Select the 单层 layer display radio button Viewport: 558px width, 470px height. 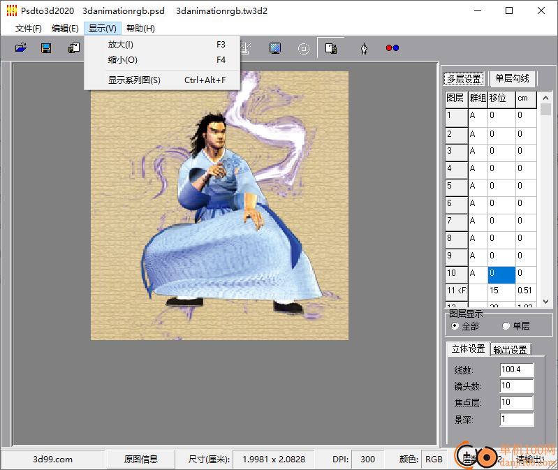click(x=506, y=326)
